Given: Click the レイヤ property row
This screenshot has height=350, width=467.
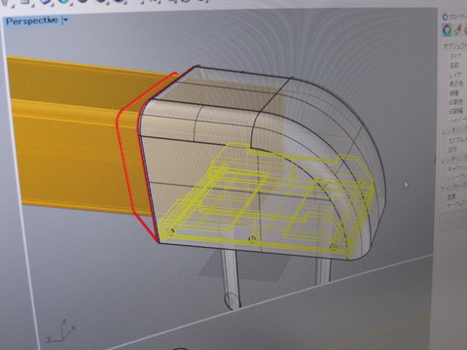Looking at the screenshot, I should (x=455, y=75).
